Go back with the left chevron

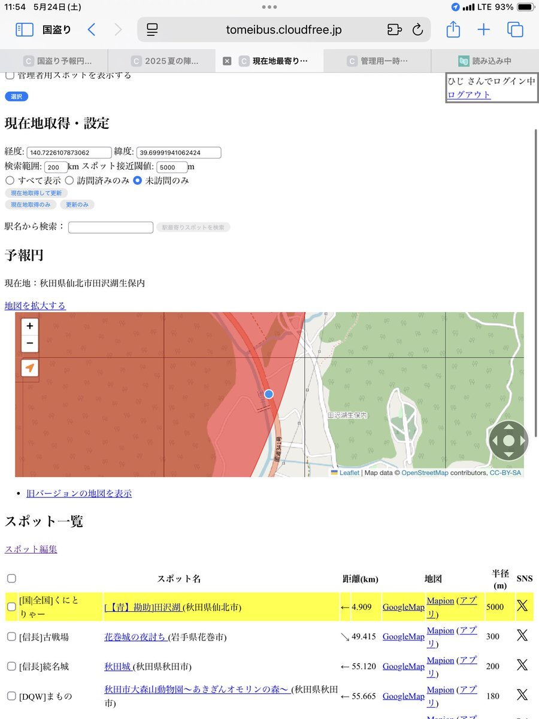pos(91,29)
